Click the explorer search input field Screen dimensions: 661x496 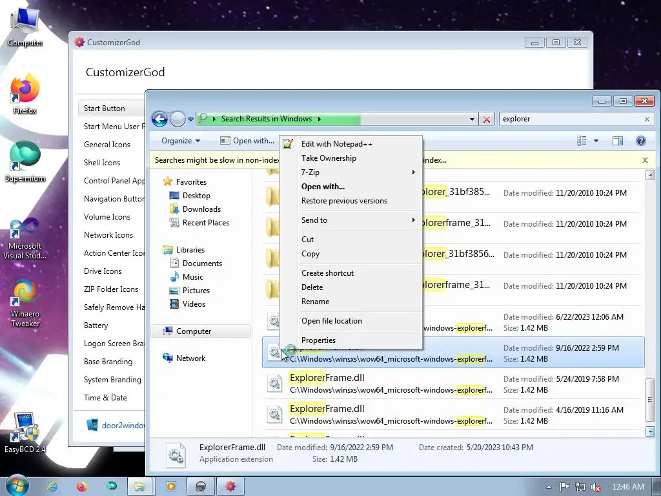(x=571, y=119)
